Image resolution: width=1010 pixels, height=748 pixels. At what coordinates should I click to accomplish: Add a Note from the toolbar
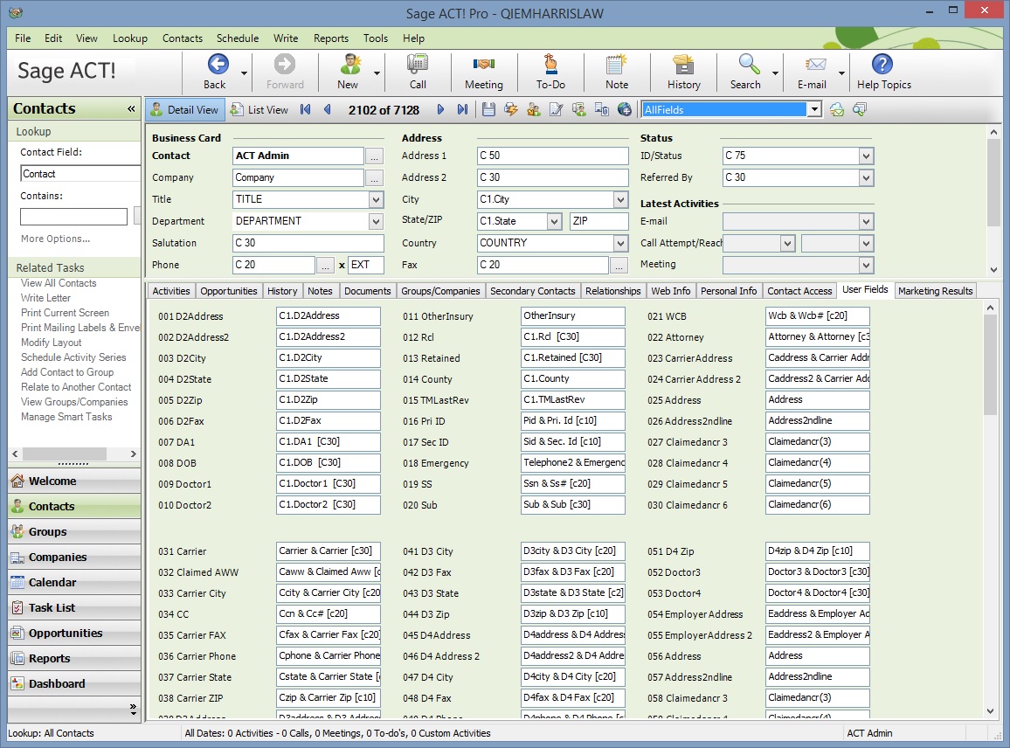coord(617,72)
